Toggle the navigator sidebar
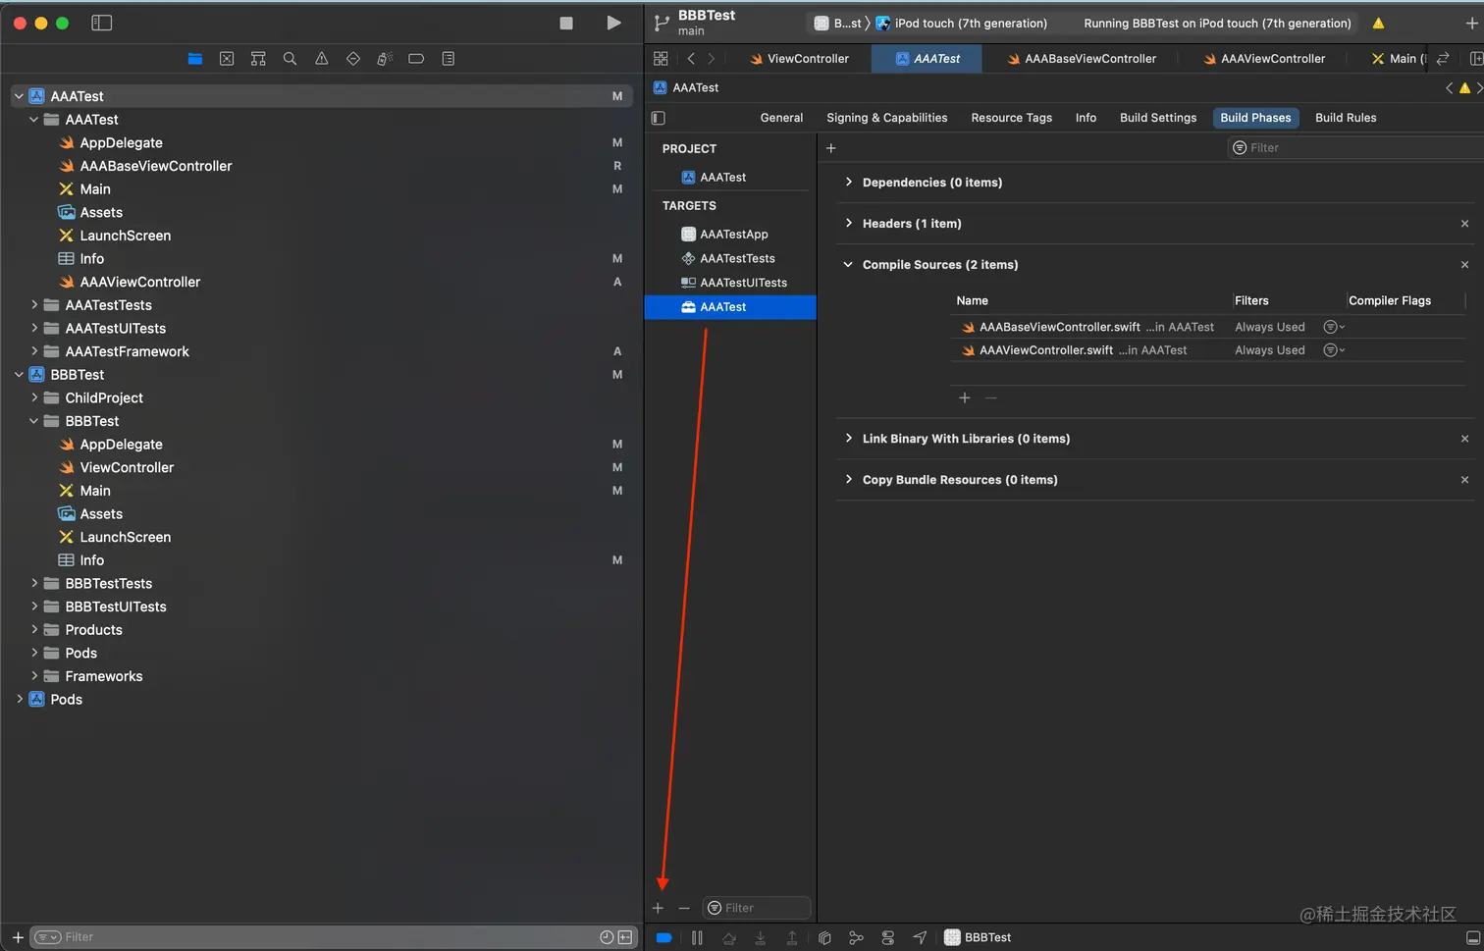The width and height of the screenshot is (1484, 951). (101, 23)
